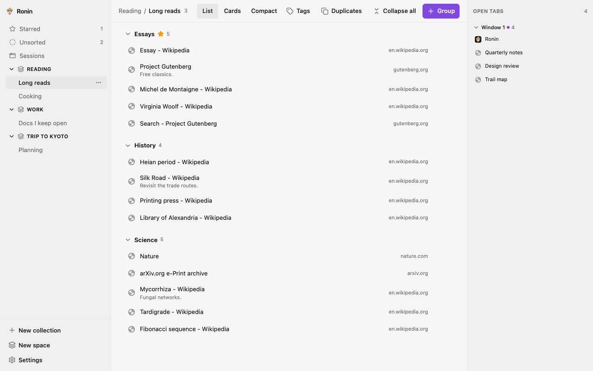Click the Unsorted dashed-circle icon
Screen dimensions: 593x371
tap(13, 42)
